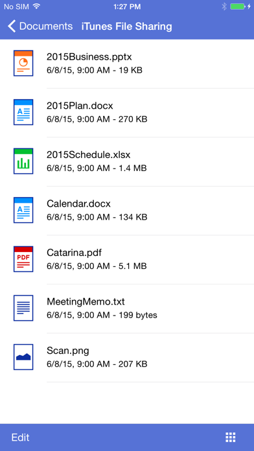Tap the PowerPoint icon for 2015Business.pptx

pos(23,63)
